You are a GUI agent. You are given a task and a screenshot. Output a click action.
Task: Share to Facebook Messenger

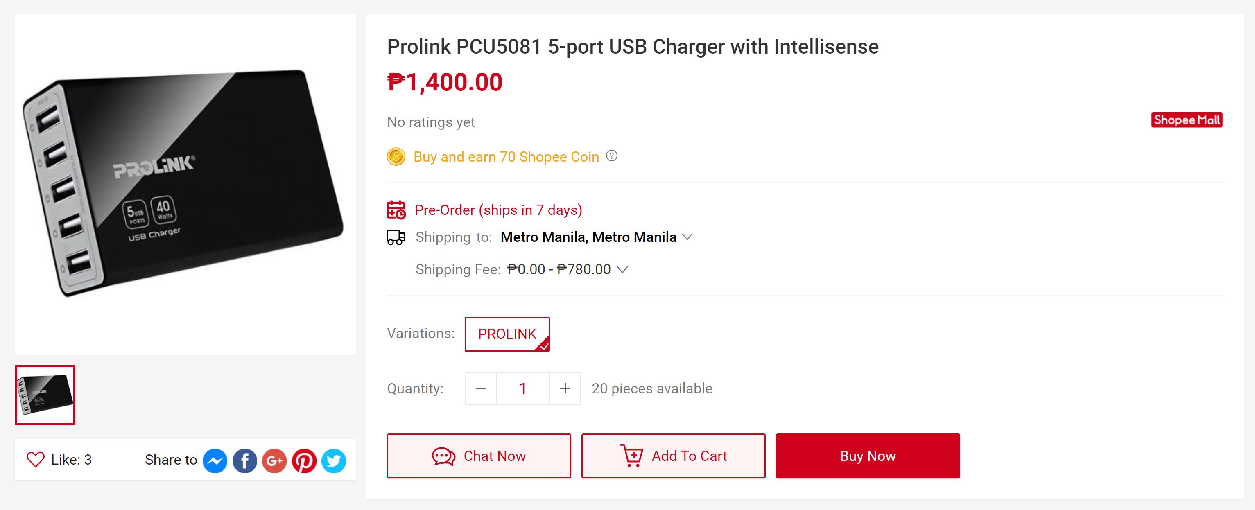(215, 460)
